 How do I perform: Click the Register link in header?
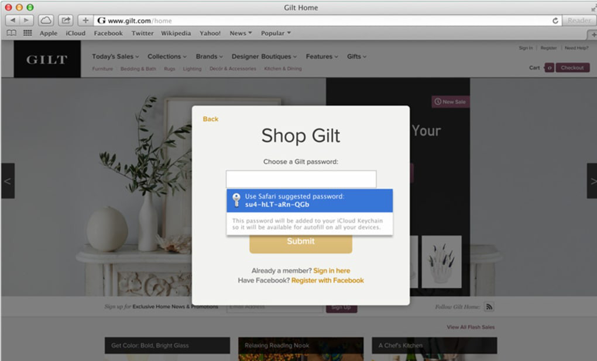[x=548, y=48]
